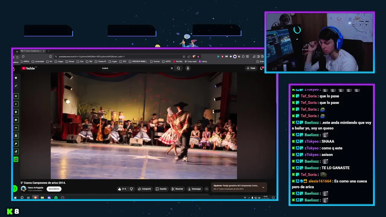
Task: Open the Windows Start button
Action: (15, 198)
